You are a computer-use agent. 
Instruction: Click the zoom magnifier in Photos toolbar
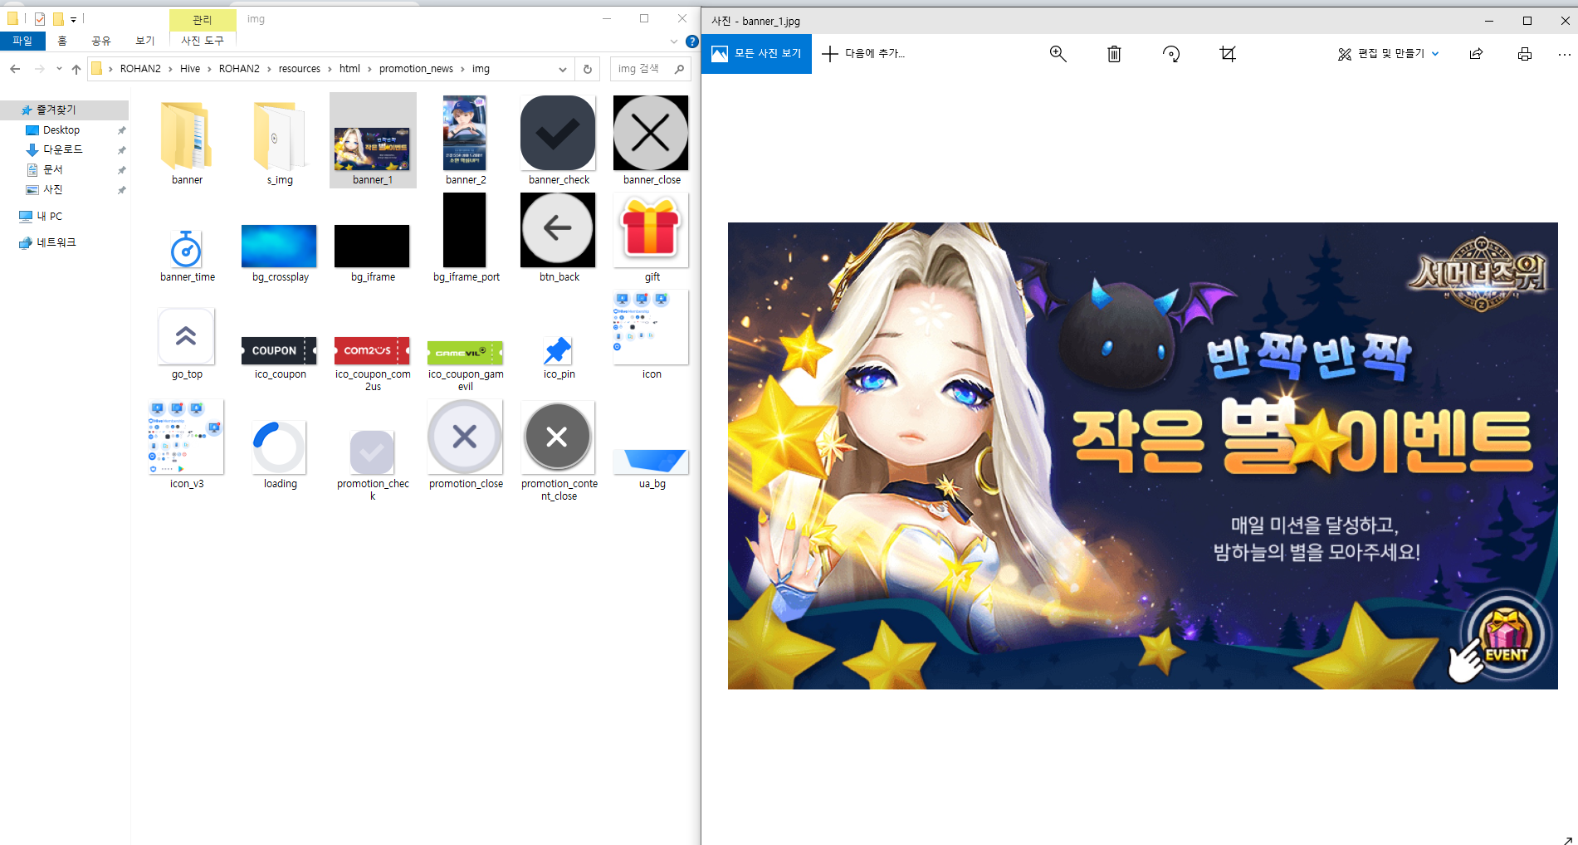coord(1058,54)
